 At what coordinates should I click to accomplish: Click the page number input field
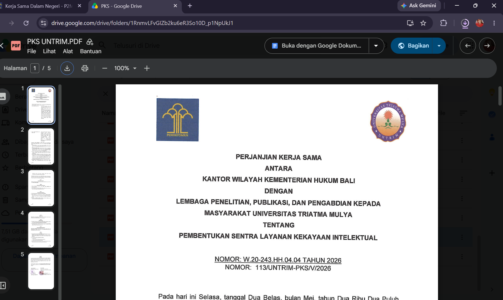(35, 68)
